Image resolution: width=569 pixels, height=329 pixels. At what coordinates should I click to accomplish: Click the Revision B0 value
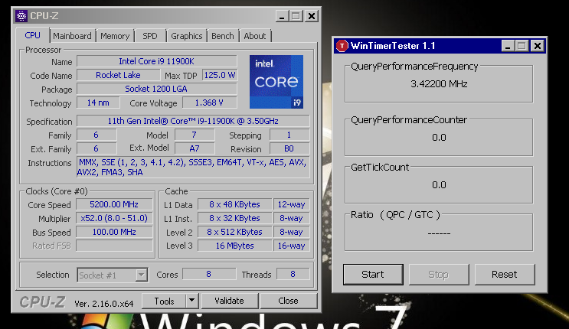coord(289,148)
